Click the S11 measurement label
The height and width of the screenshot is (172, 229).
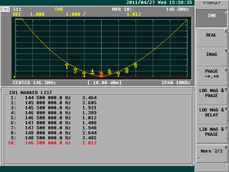point(17,9)
